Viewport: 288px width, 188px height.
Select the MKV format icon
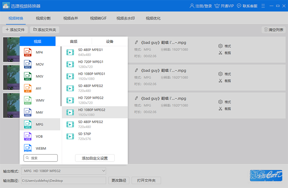coord(28,76)
